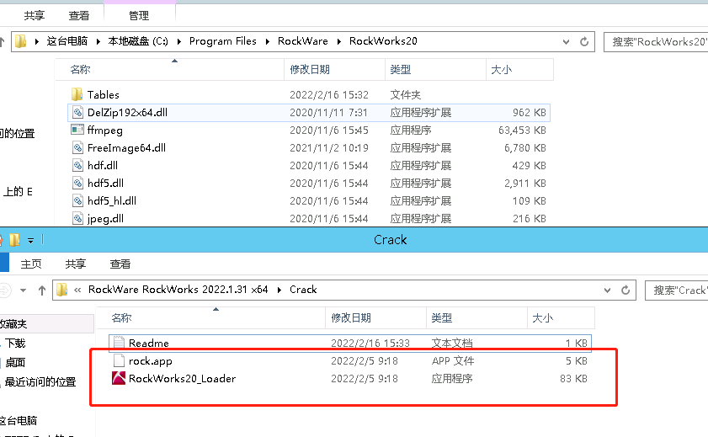The width and height of the screenshot is (708, 437).
Task: Navigate to 本地磁盘 (C:) in breadcrumb
Action: point(138,41)
